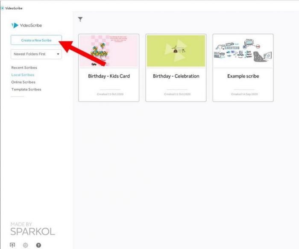Click the Birthday - Kids Card title text

108,76
